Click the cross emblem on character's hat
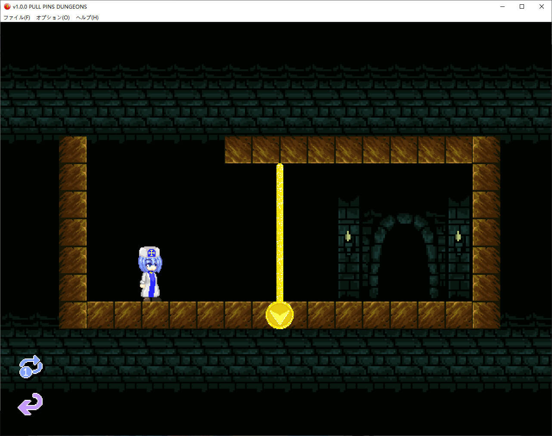 point(151,253)
